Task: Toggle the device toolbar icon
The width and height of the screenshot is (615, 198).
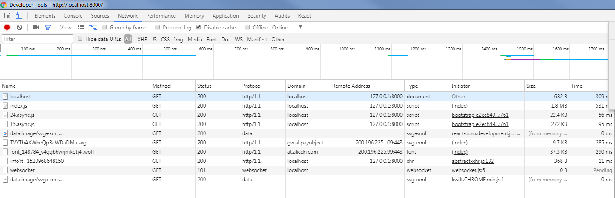Action: coord(19,16)
